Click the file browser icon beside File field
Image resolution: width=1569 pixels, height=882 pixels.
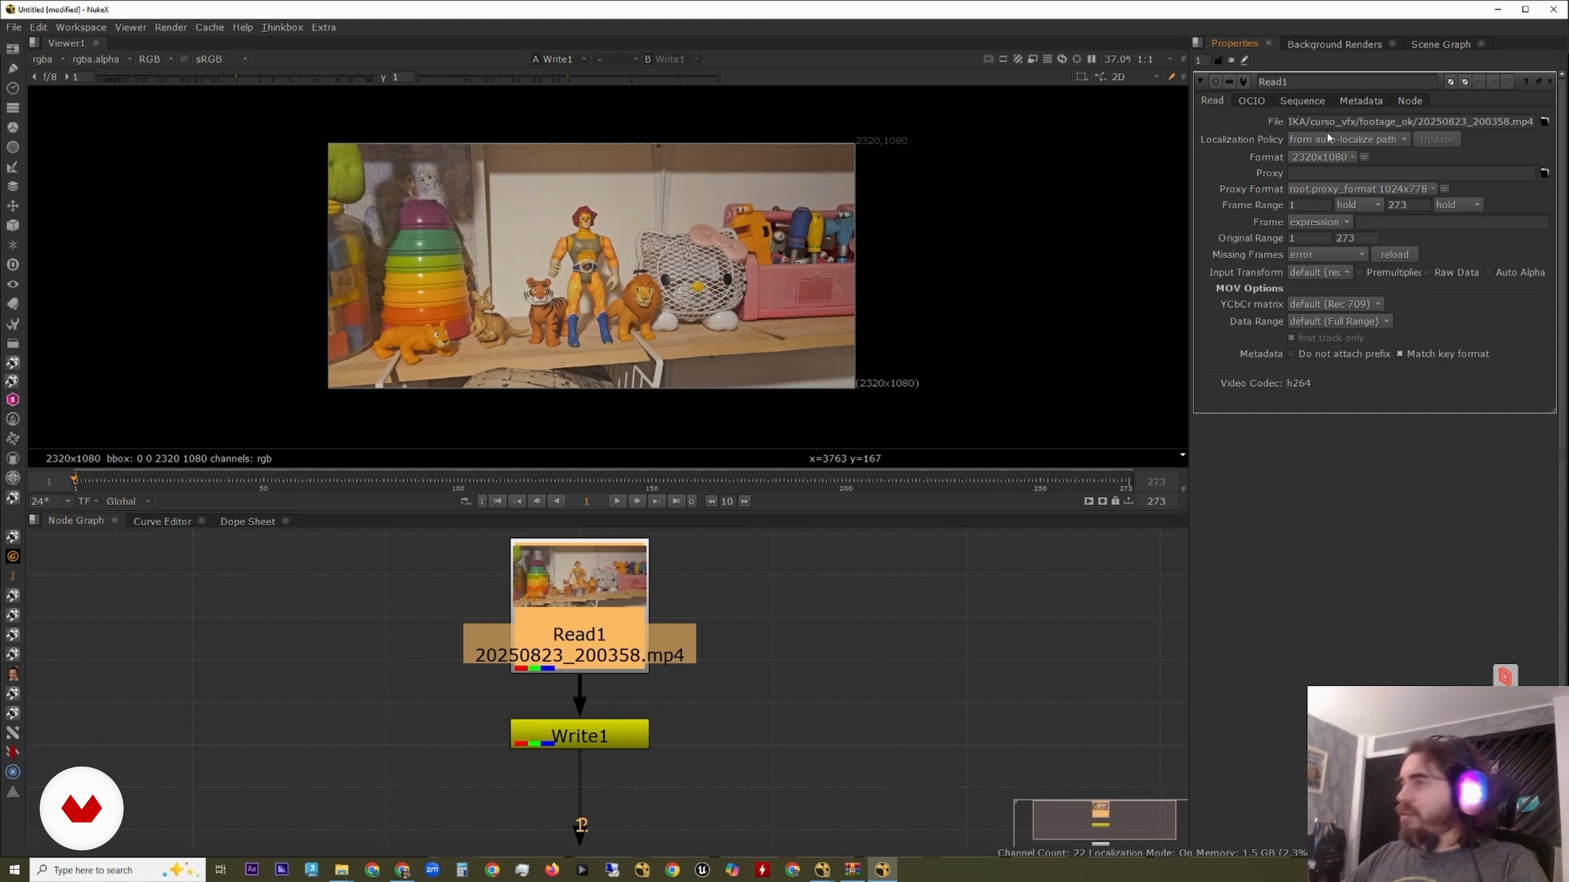1544,122
